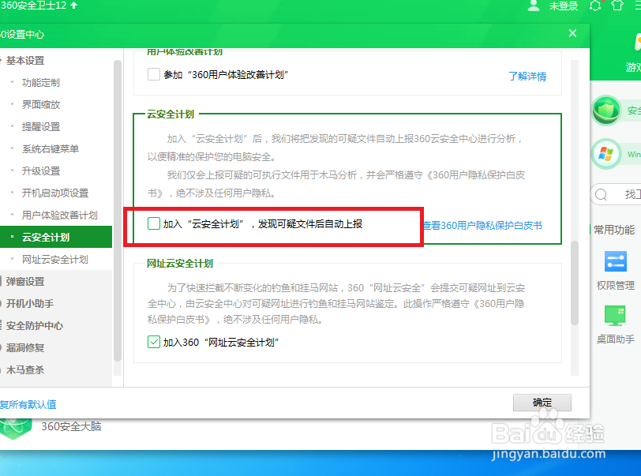Click the 确定 button
The image size is (641, 476).
pos(542,403)
